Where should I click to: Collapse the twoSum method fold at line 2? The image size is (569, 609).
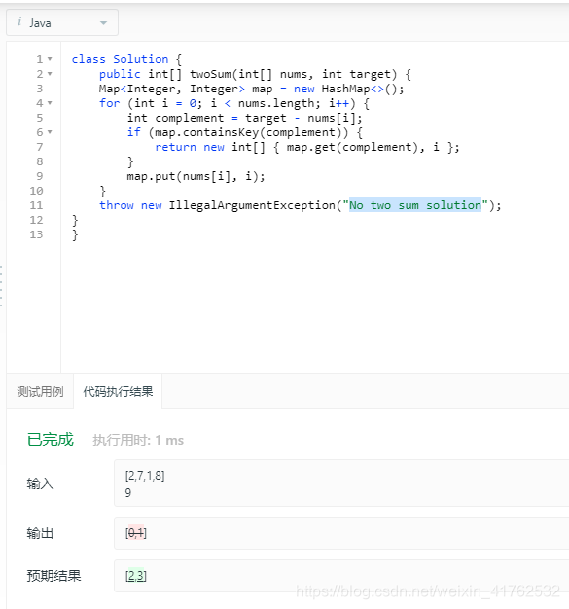click(50, 74)
